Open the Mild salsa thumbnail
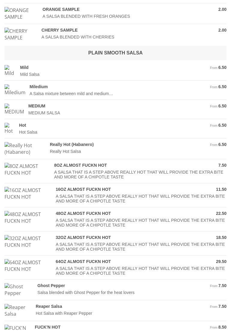 pyautogui.click(x=9, y=71)
